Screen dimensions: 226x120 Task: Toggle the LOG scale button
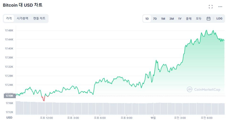[219, 19]
